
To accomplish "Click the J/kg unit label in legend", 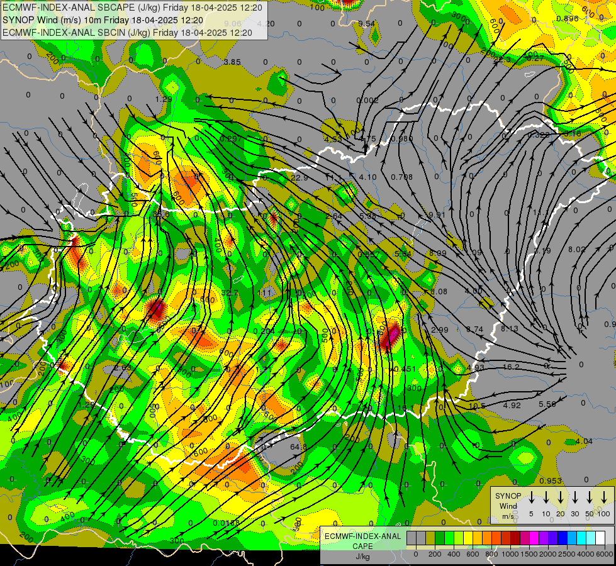I will (362, 556).
